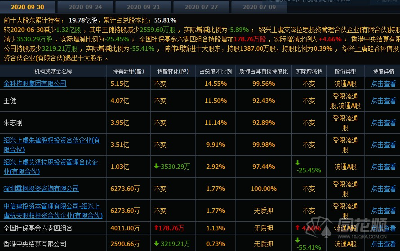This screenshot has width=400, height=251.
Task: Switch to the 2020-09-24 tab
Action: 85,7
